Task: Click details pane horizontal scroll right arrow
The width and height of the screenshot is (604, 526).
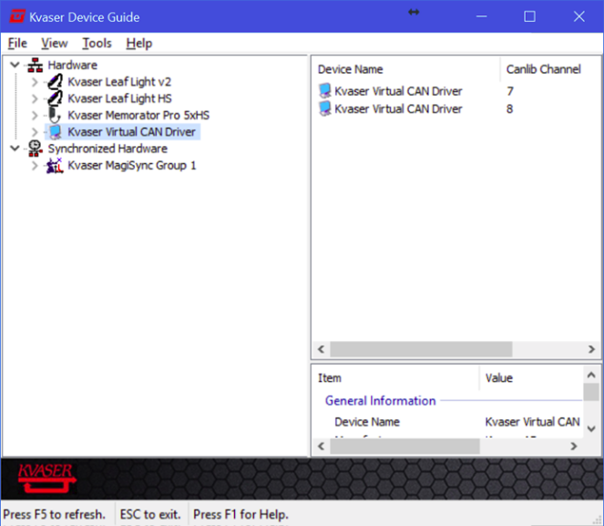Action: coord(574,446)
